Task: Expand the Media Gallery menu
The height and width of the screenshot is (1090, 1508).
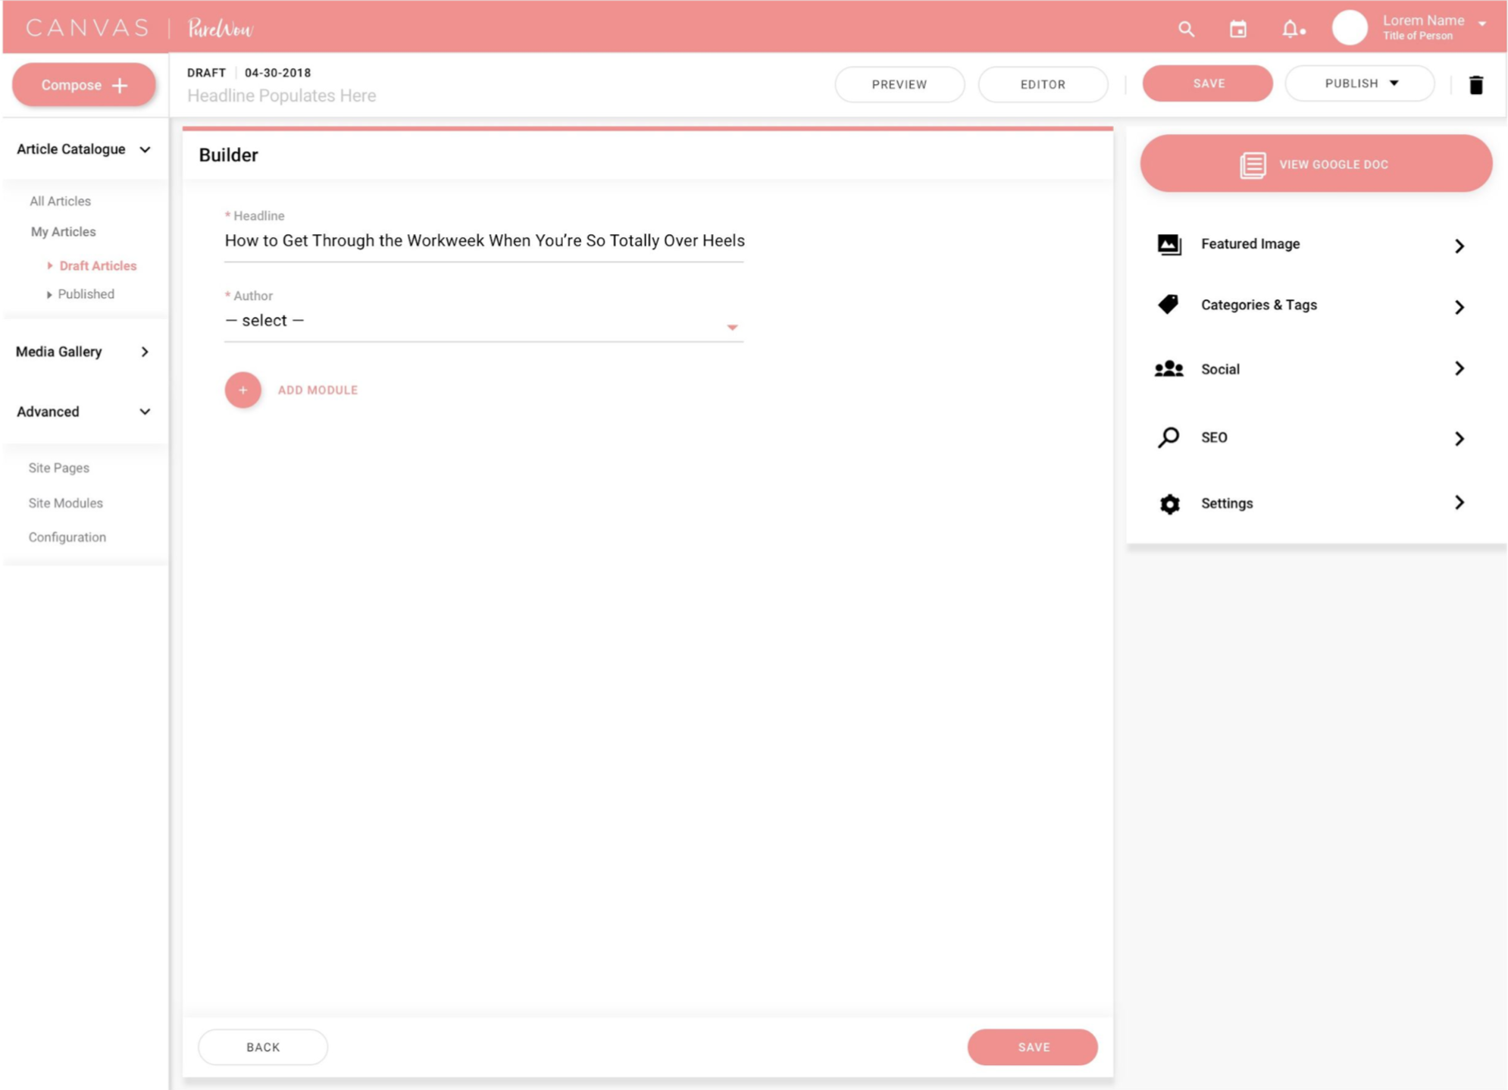Action: [144, 352]
